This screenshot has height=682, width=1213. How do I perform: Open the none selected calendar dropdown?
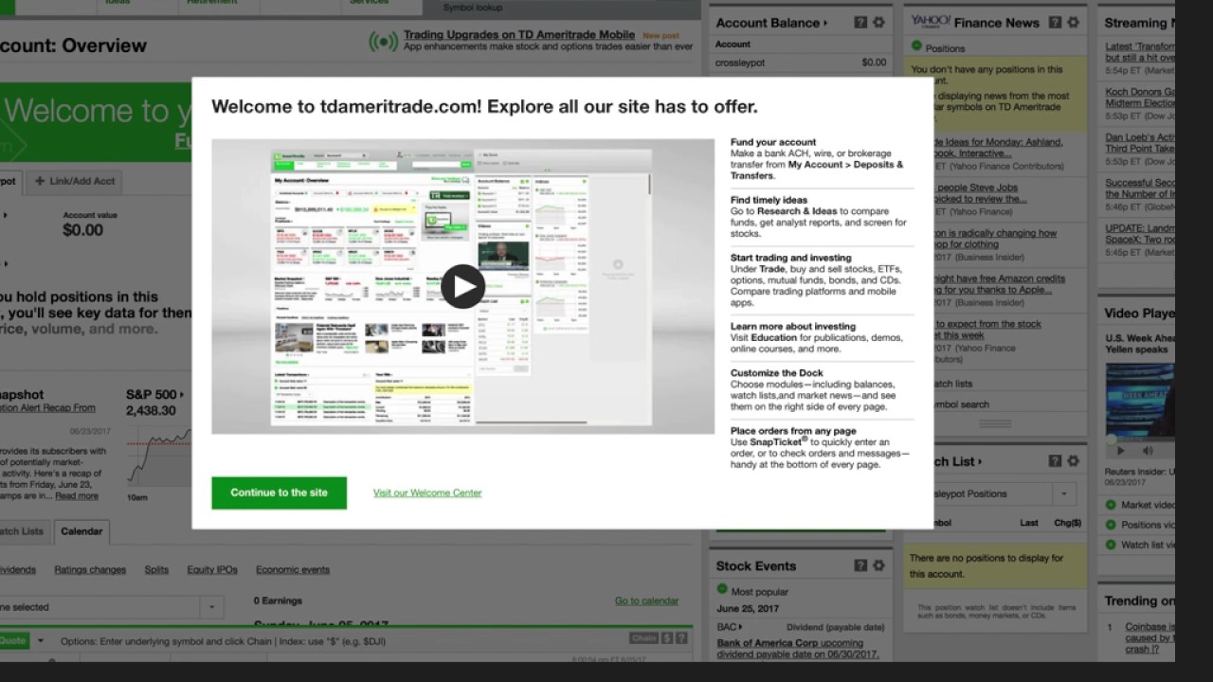point(212,607)
